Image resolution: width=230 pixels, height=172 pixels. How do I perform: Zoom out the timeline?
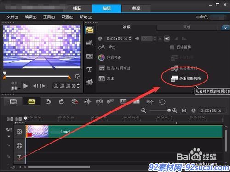(144, 111)
